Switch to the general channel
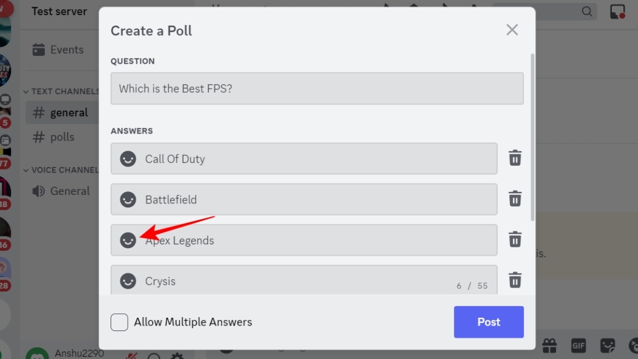Viewport: 638px width, 359px height. click(x=69, y=112)
